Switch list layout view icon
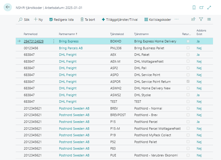The width and height of the screenshot is (221, 160). click(209, 19)
